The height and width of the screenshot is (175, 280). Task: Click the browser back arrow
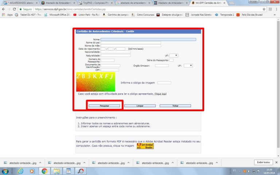tap(4, 9)
